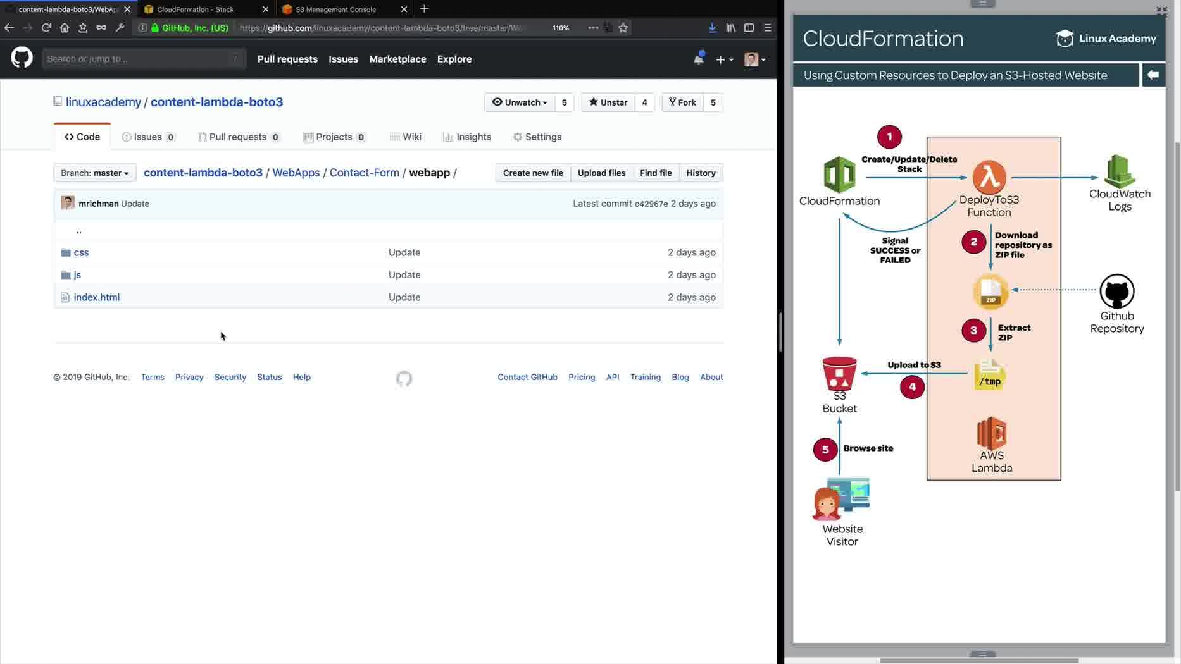
Task: Focus the GitHub search box
Action: pyautogui.click(x=144, y=58)
